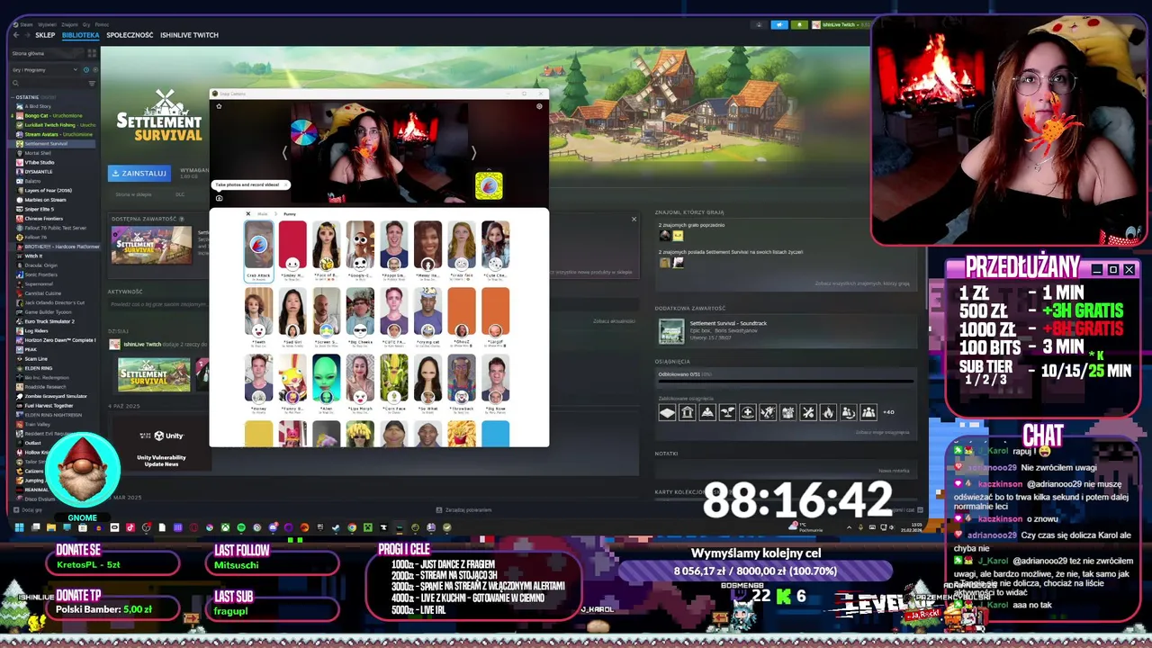The width and height of the screenshot is (1152, 648).
Task: Select Sniper Elite 5 in library
Action: (40, 209)
